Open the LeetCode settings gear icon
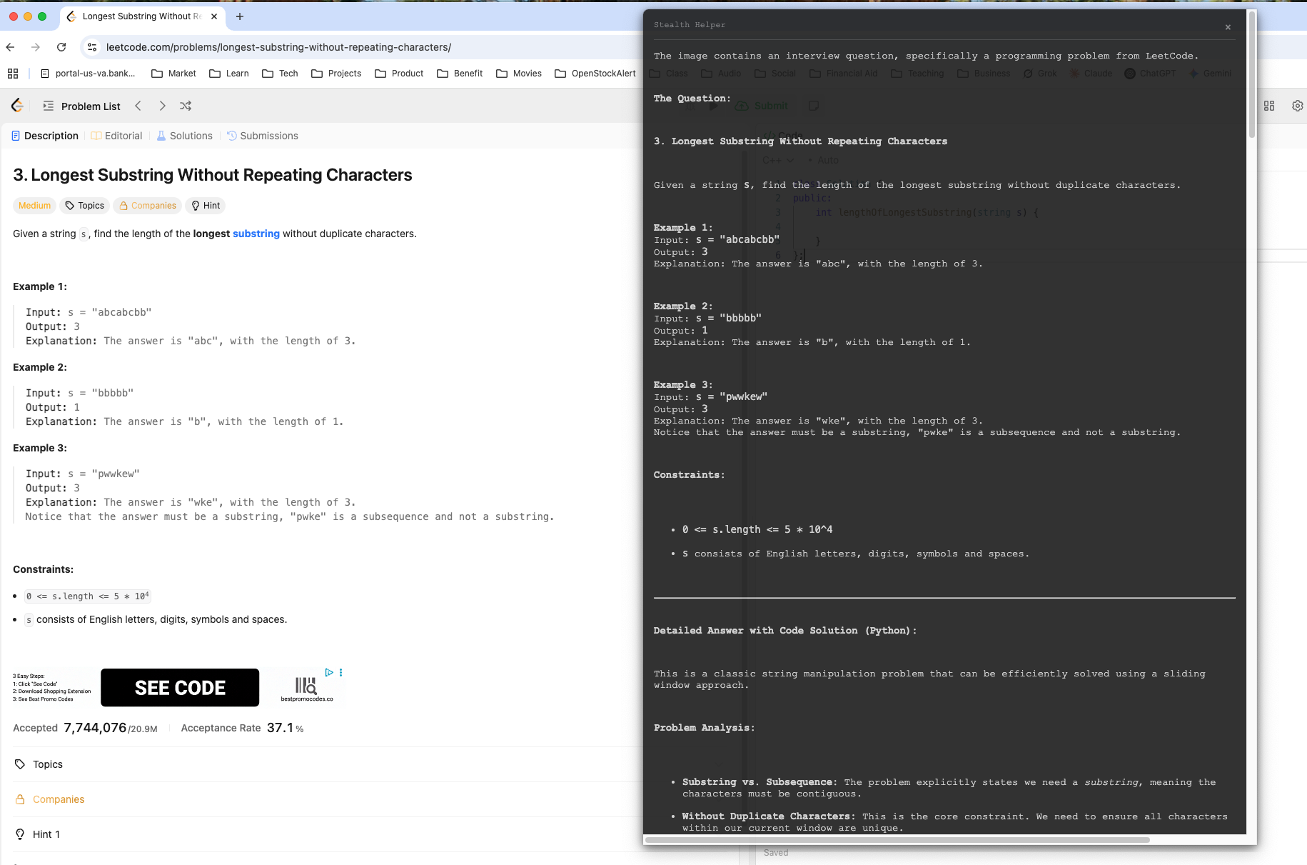This screenshot has width=1307, height=865. pyautogui.click(x=1298, y=106)
